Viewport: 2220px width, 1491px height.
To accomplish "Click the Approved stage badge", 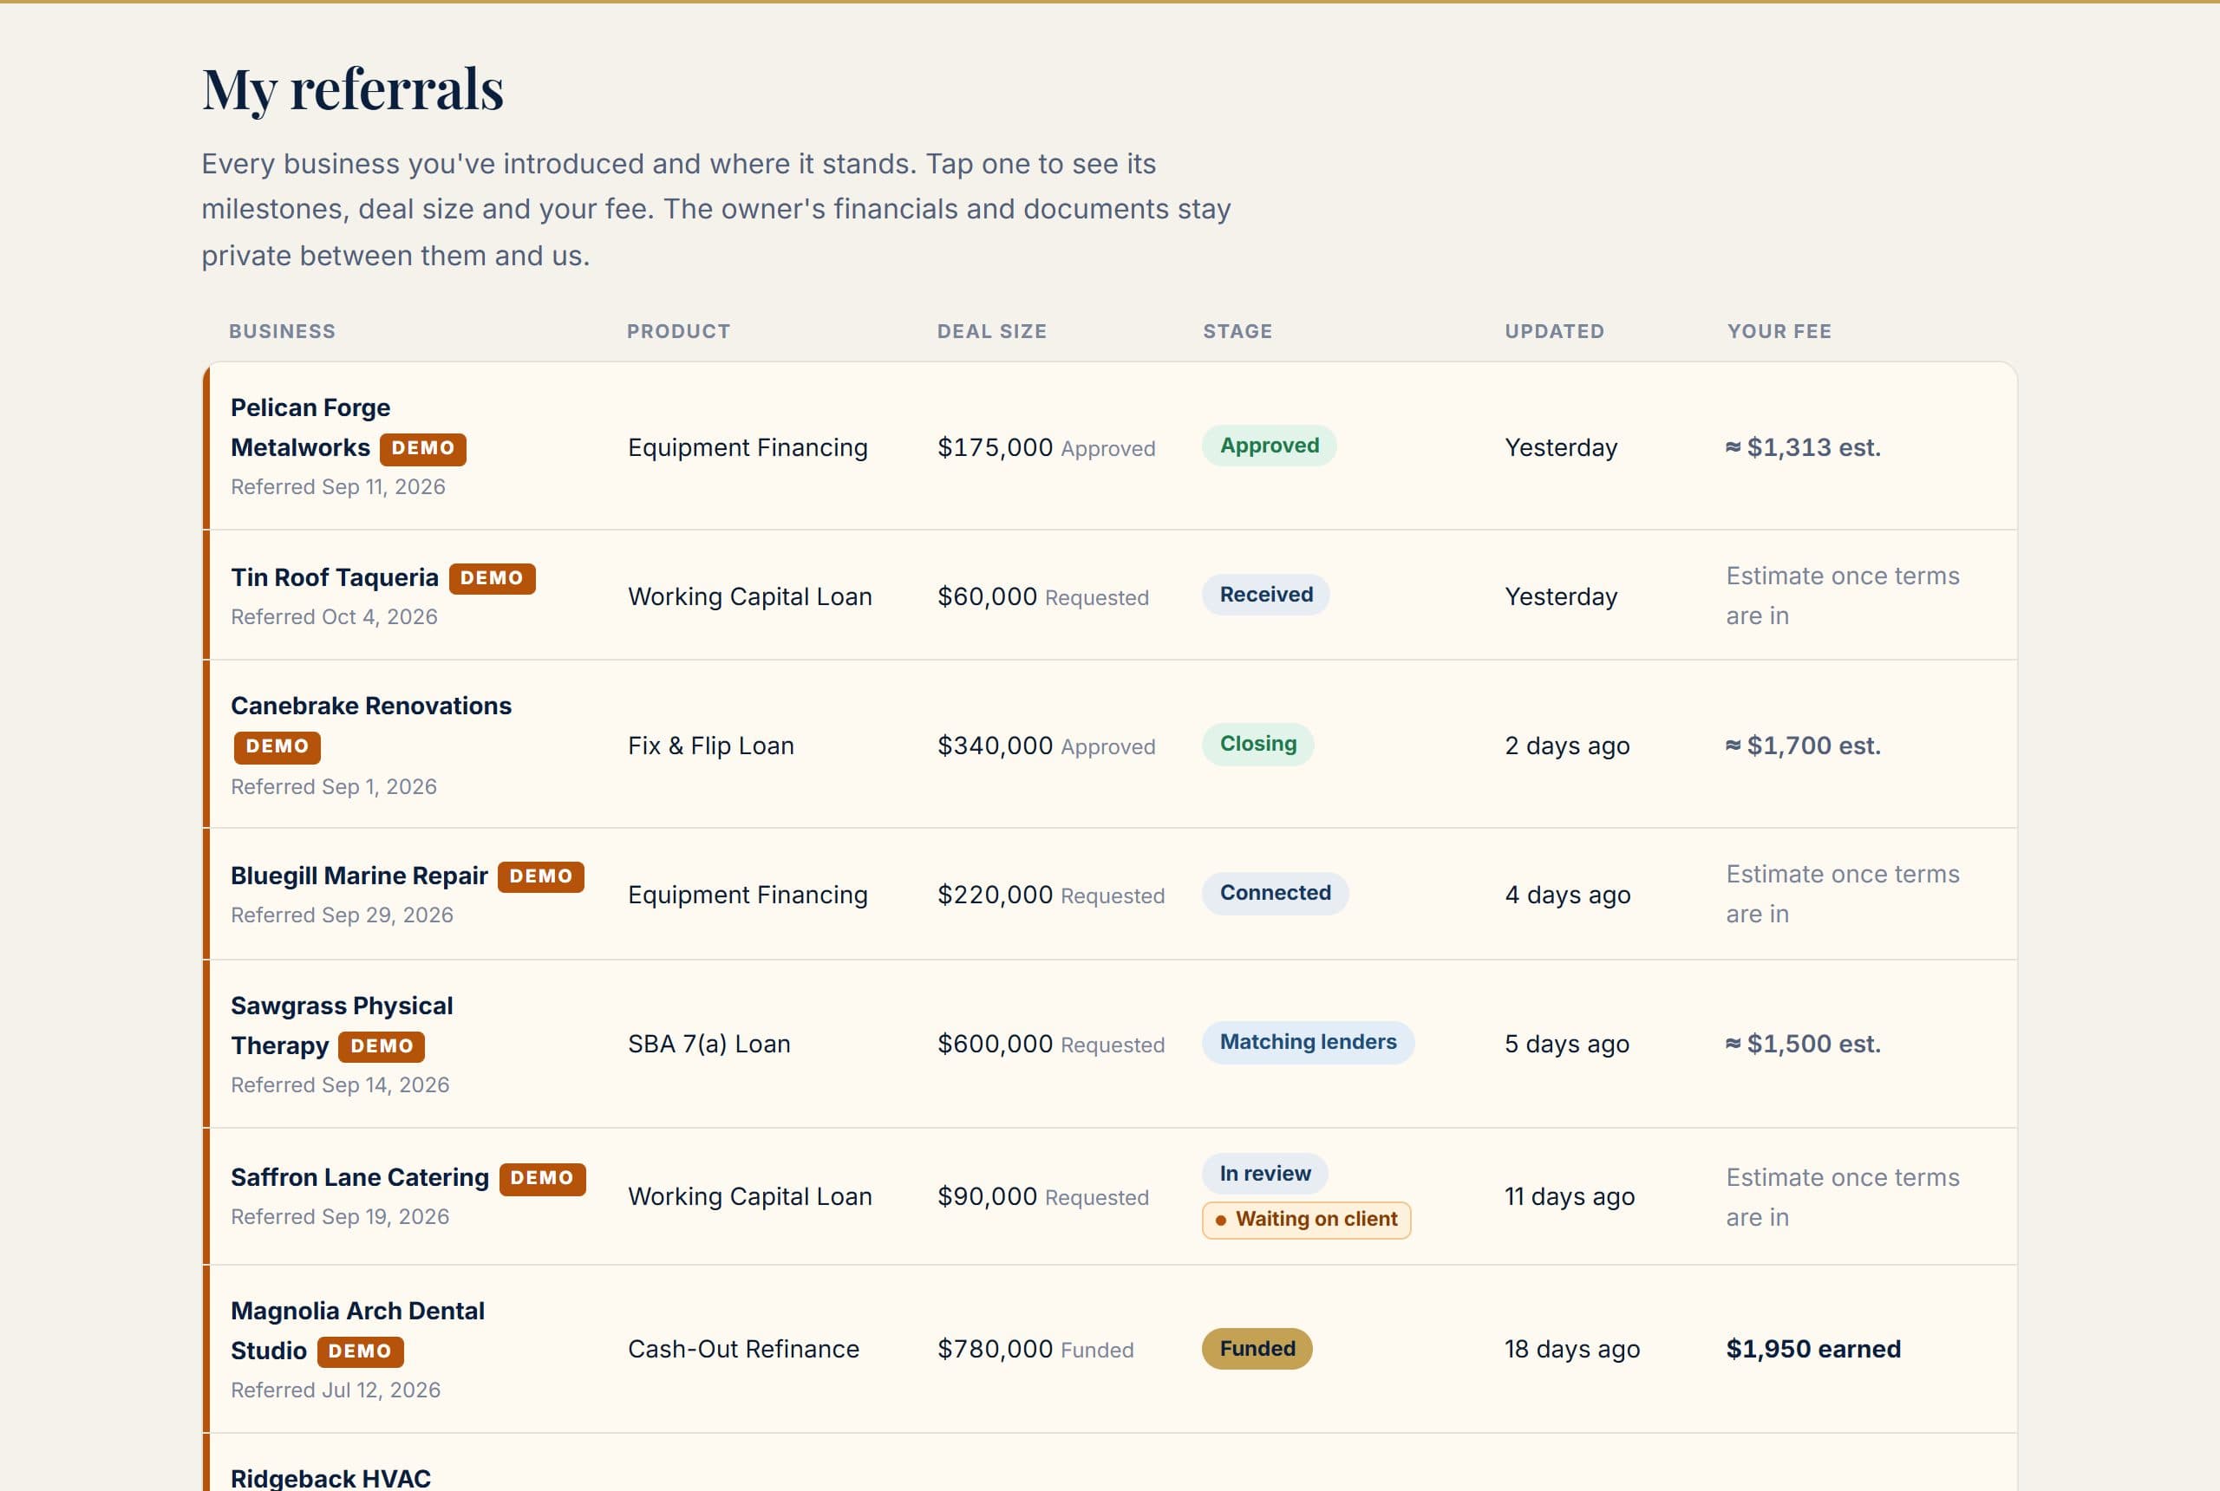I will click(1269, 446).
